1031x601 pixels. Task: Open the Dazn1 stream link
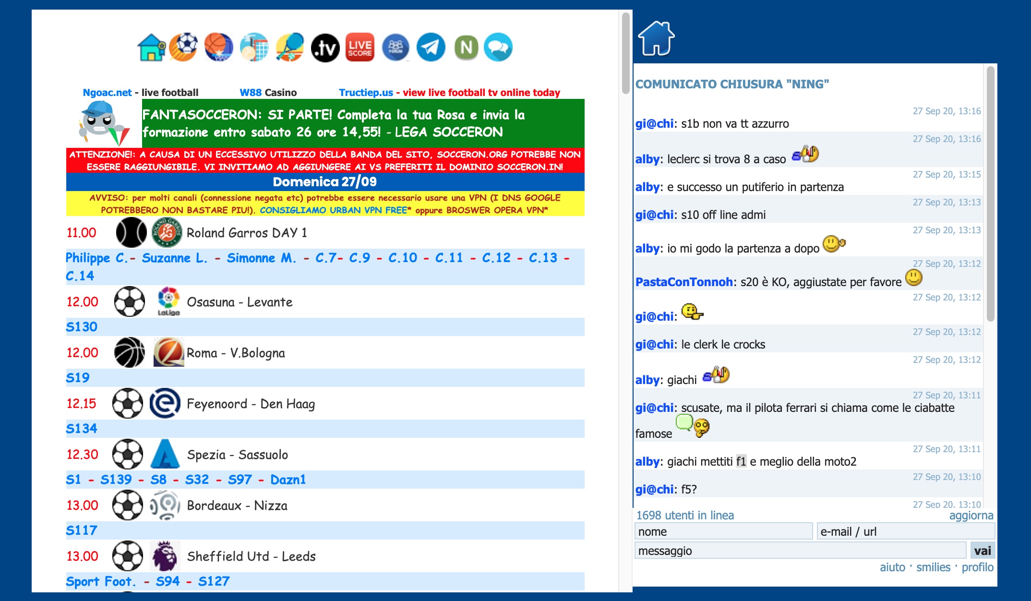[288, 480]
